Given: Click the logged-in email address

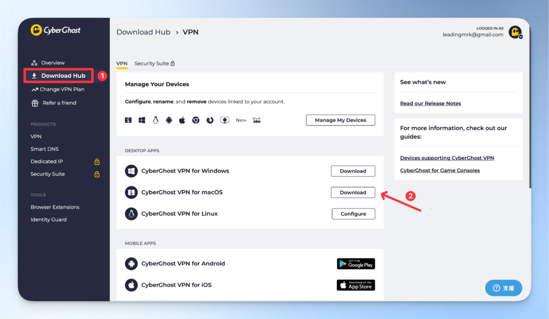Looking at the screenshot, I should click(x=473, y=35).
